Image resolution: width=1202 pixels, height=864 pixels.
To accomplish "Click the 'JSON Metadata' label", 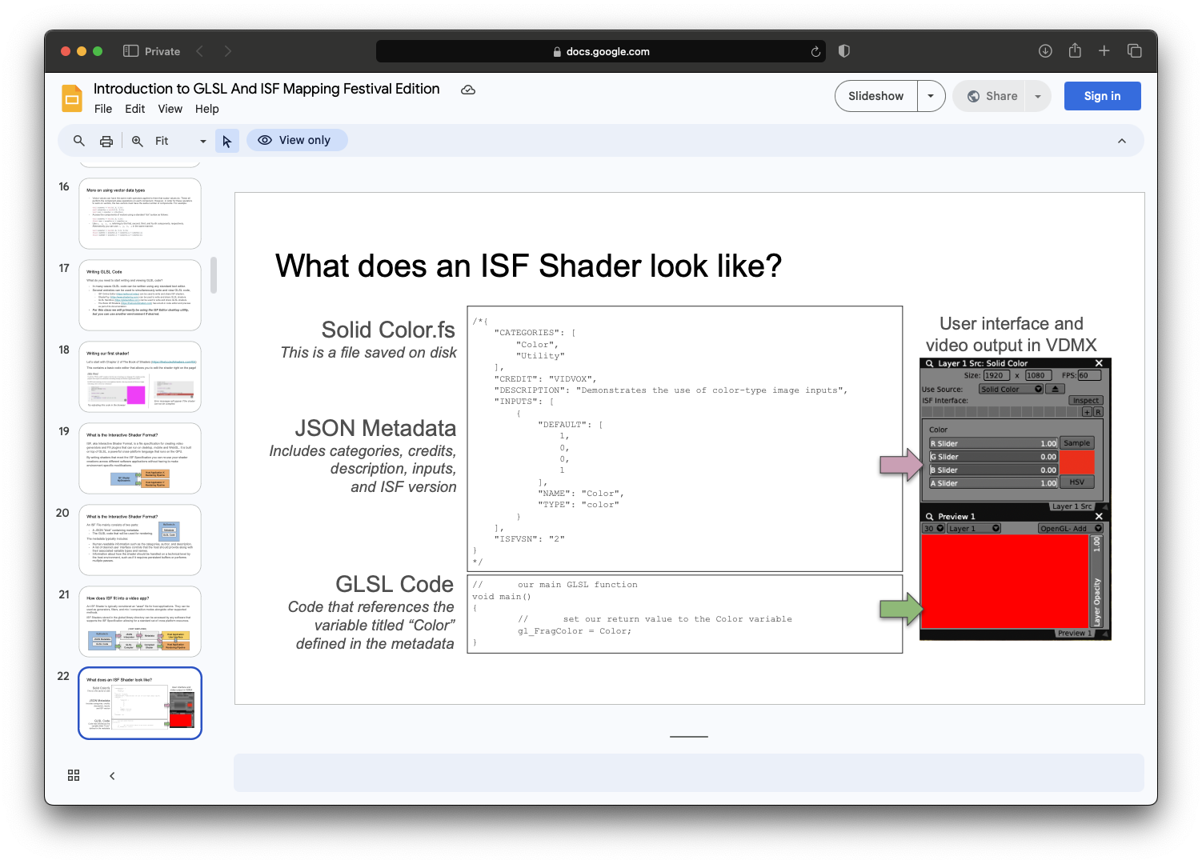I will point(375,428).
